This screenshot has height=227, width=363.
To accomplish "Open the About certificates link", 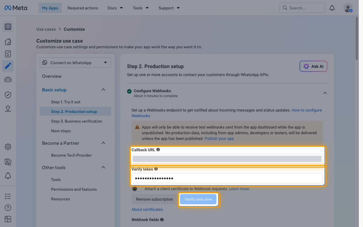I will click(x=147, y=209).
